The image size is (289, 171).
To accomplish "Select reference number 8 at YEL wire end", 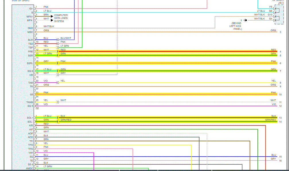I will click(280, 83).
